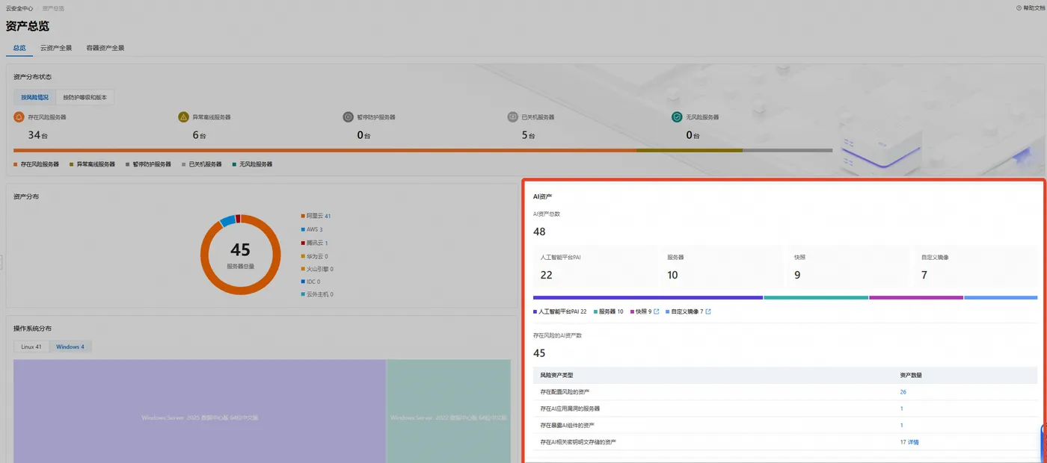Click the 详情 link for 密钥明文存储
The height and width of the screenshot is (463, 1047).
click(913, 442)
